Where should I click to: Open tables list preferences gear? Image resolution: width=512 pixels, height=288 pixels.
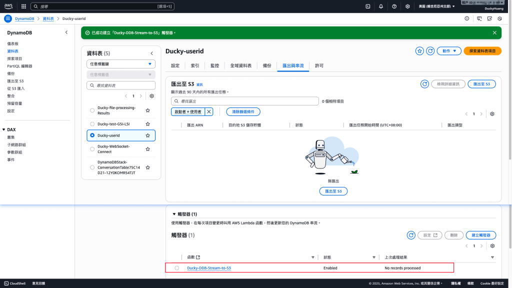tap(151, 96)
